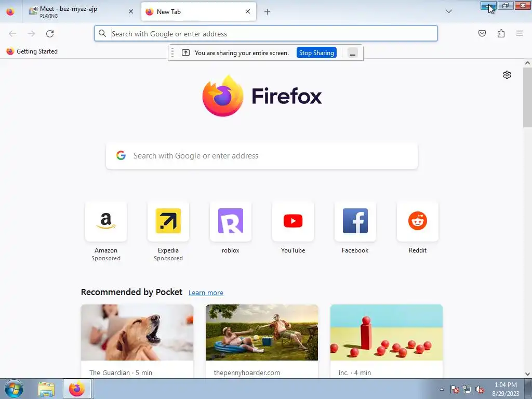Grab the sharing bar drag handle

[172, 52]
